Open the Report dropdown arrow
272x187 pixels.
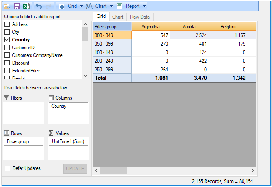tap(144, 6)
